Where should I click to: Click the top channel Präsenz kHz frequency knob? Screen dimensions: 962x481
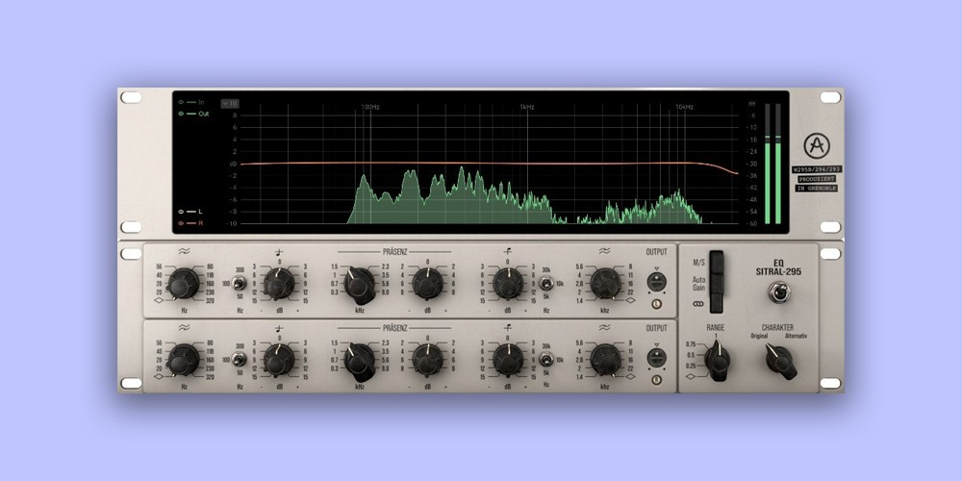[360, 284]
